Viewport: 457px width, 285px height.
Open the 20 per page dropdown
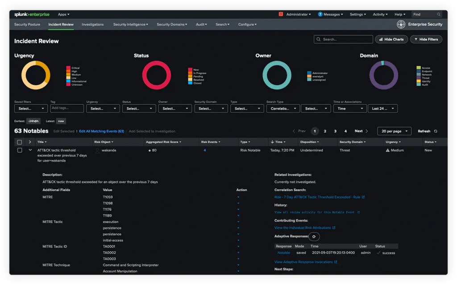click(x=394, y=131)
